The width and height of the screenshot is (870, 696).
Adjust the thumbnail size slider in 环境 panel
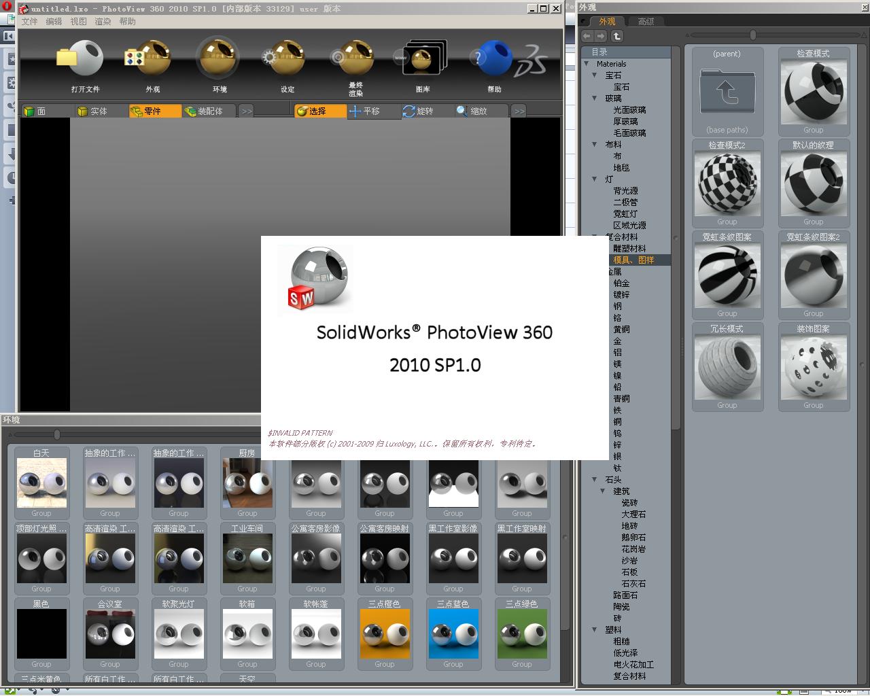[57, 434]
